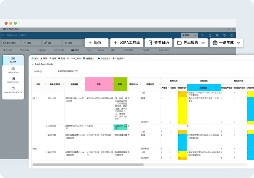Click the 添加 button in the small toolbar

pyautogui.click(x=36, y=58)
